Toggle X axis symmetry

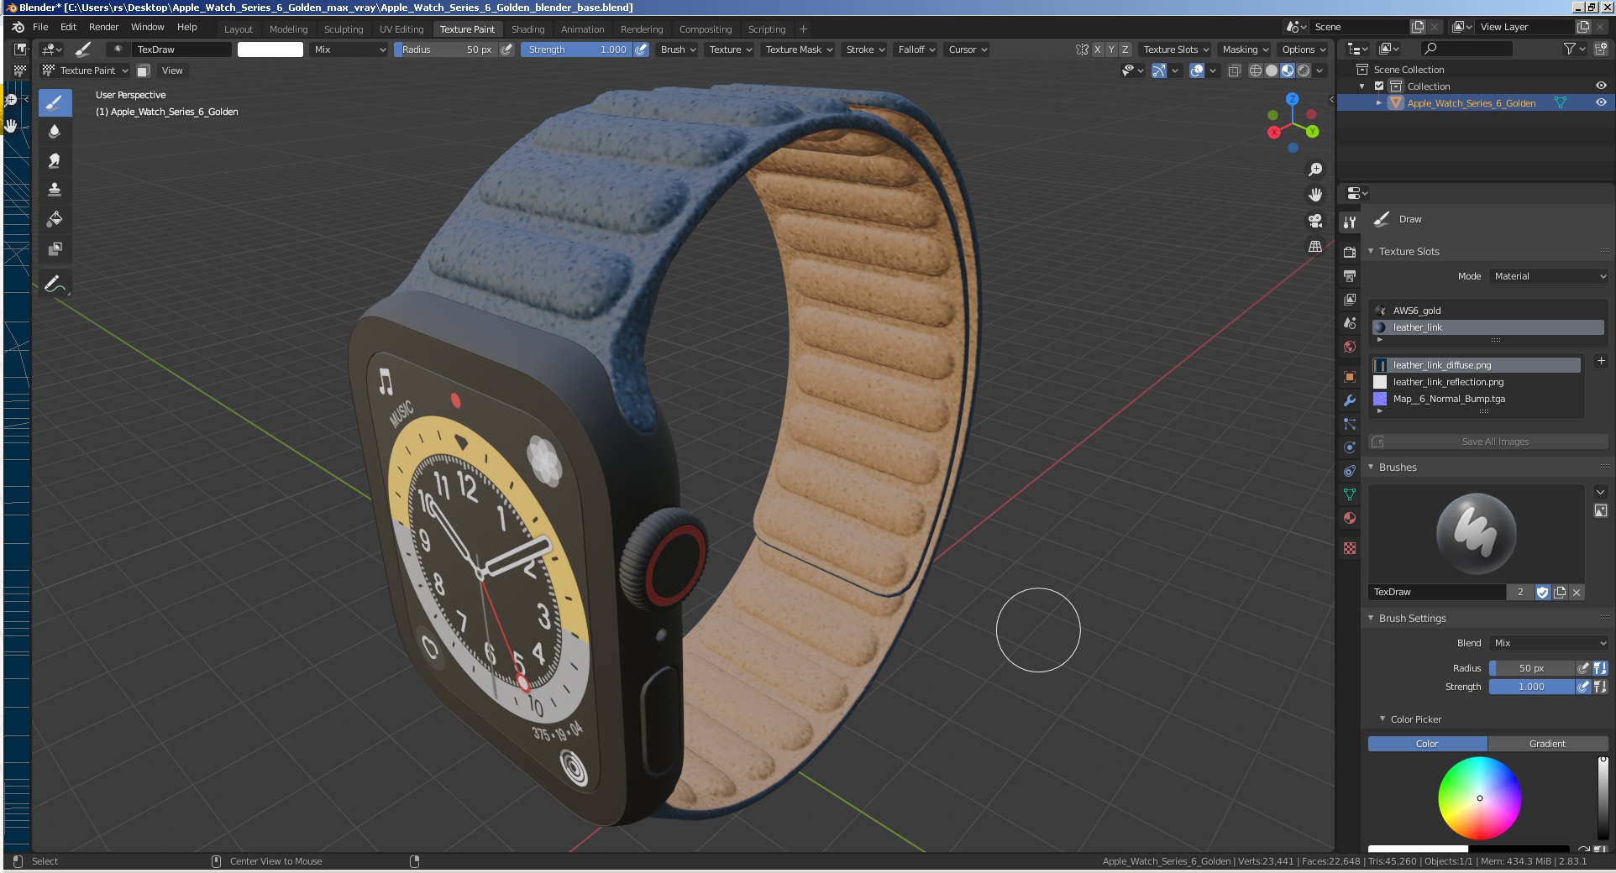[1097, 50]
